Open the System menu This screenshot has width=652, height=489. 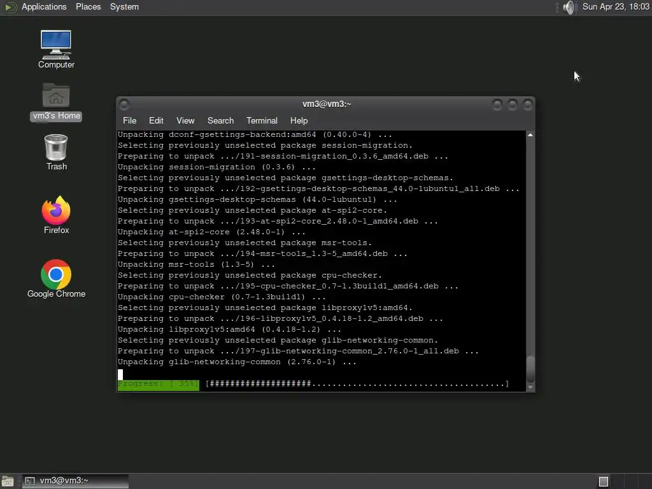pos(124,7)
